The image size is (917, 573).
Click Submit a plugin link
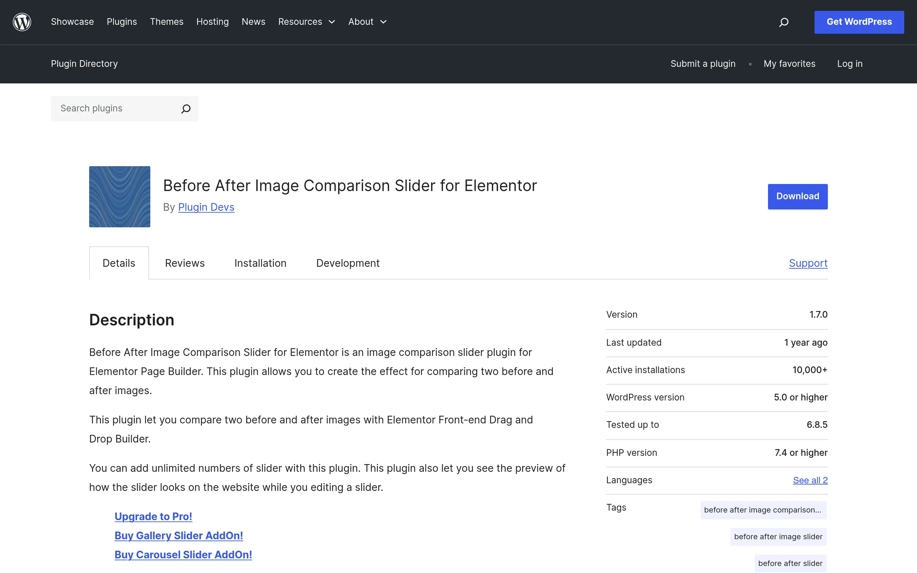click(x=703, y=64)
